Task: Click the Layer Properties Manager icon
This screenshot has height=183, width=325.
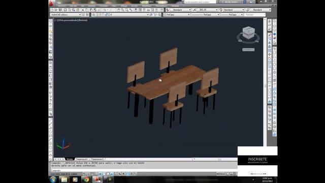Action: [x=93, y=15]
